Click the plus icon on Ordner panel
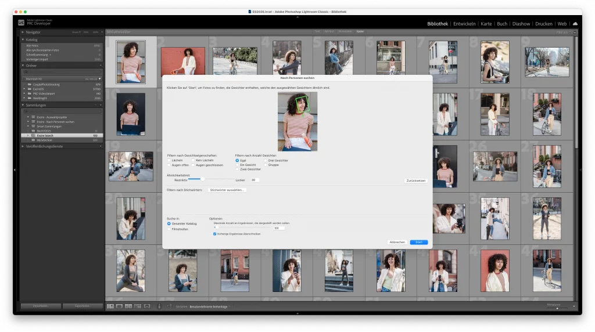Viewport: 595px width, 332px height. (100, 66)
